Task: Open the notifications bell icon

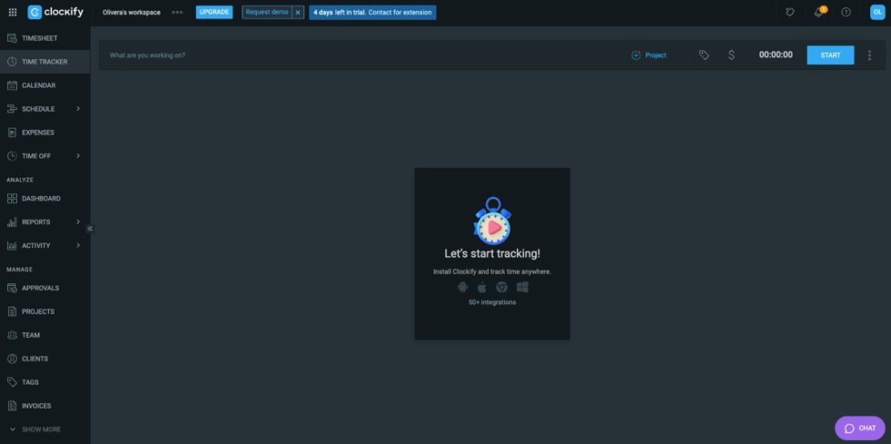Action: (818, 12)
